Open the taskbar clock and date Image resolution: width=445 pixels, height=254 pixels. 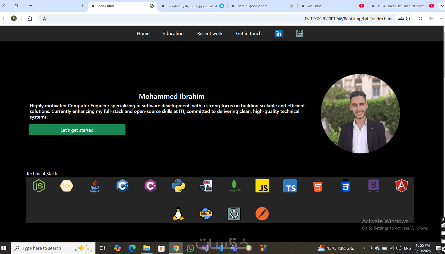coord(422,248)
